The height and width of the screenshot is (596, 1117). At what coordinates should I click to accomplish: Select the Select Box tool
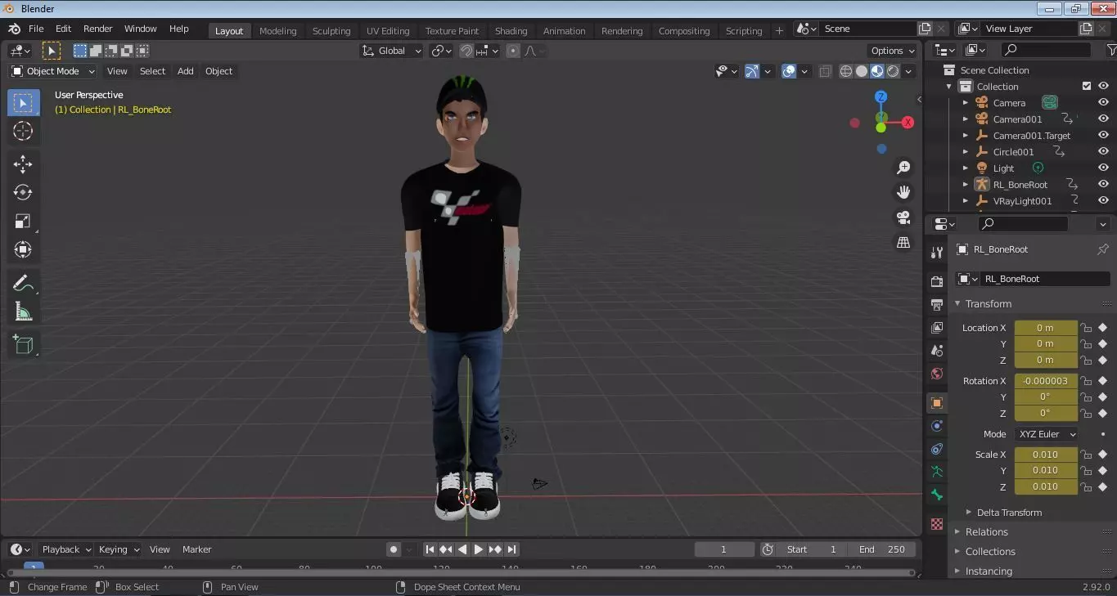[23, 103]
